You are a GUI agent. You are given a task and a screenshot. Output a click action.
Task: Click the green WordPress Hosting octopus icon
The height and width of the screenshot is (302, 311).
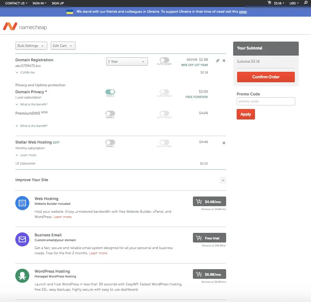(x=22, y=276)
